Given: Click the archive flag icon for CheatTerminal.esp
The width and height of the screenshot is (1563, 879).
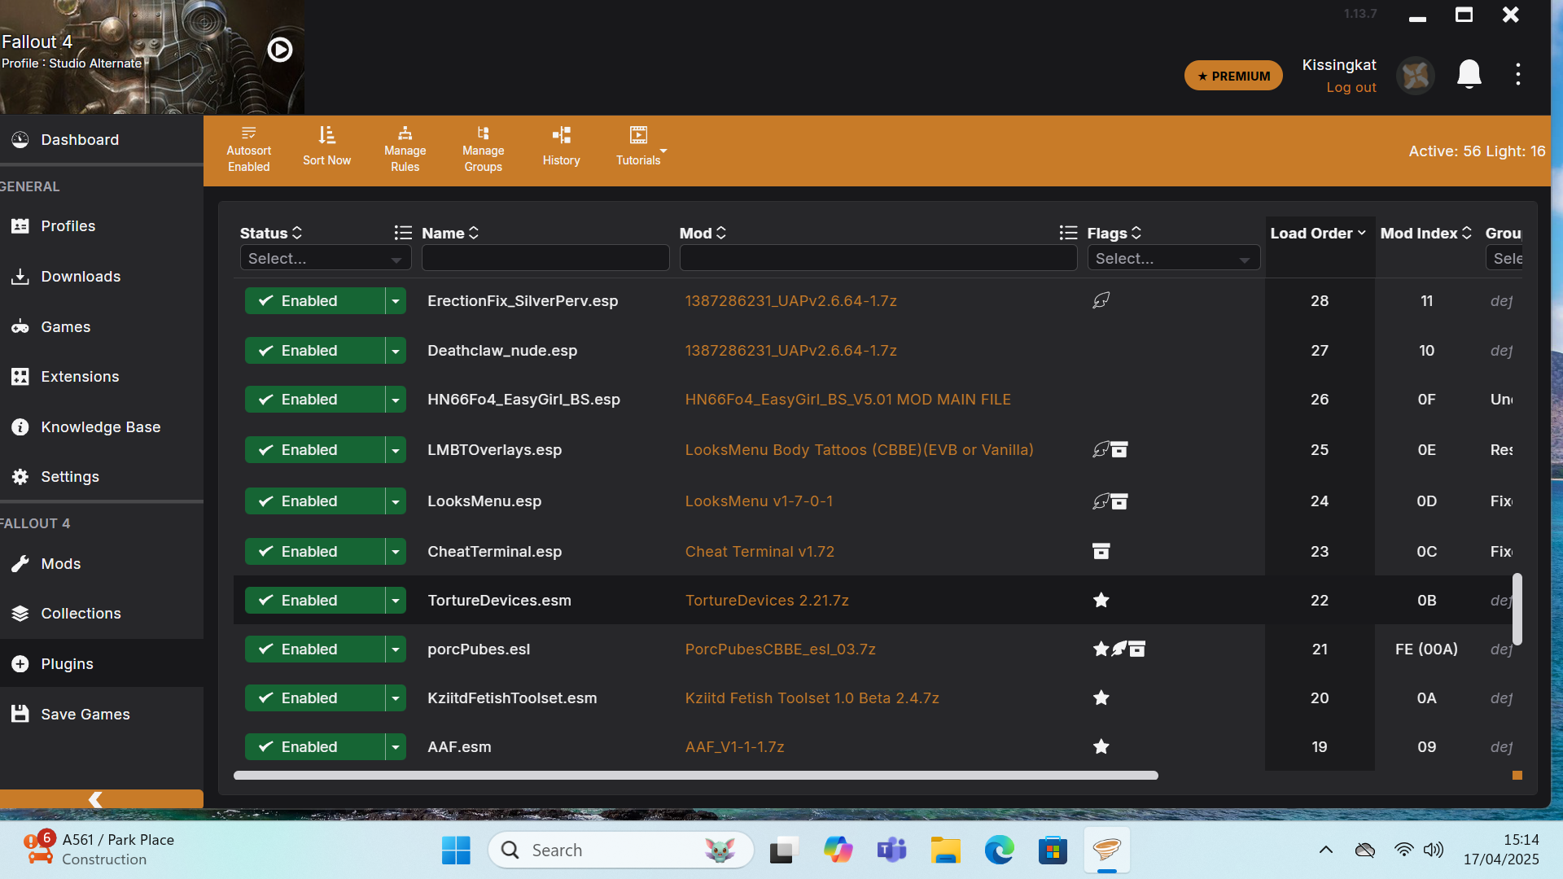Looking at the screenshot, I should [x=1101, y=552].
